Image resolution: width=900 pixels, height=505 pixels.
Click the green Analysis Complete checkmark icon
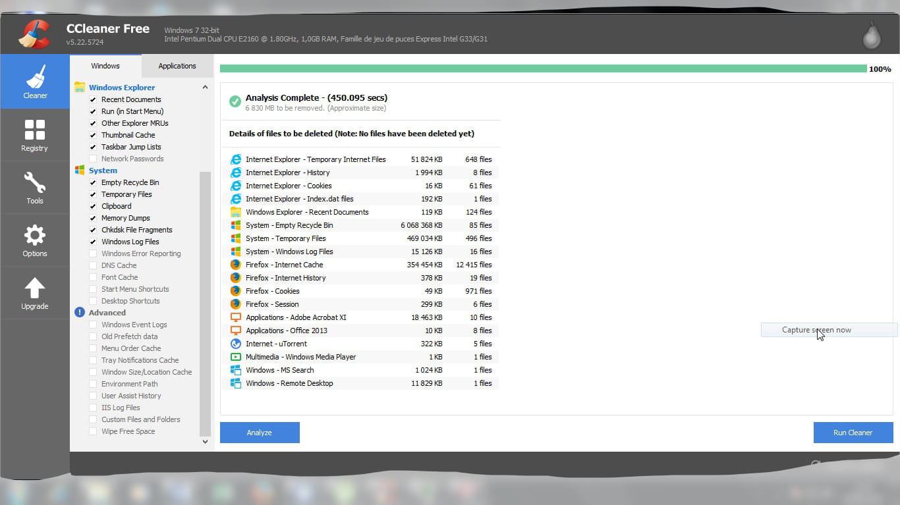[235, 101]
